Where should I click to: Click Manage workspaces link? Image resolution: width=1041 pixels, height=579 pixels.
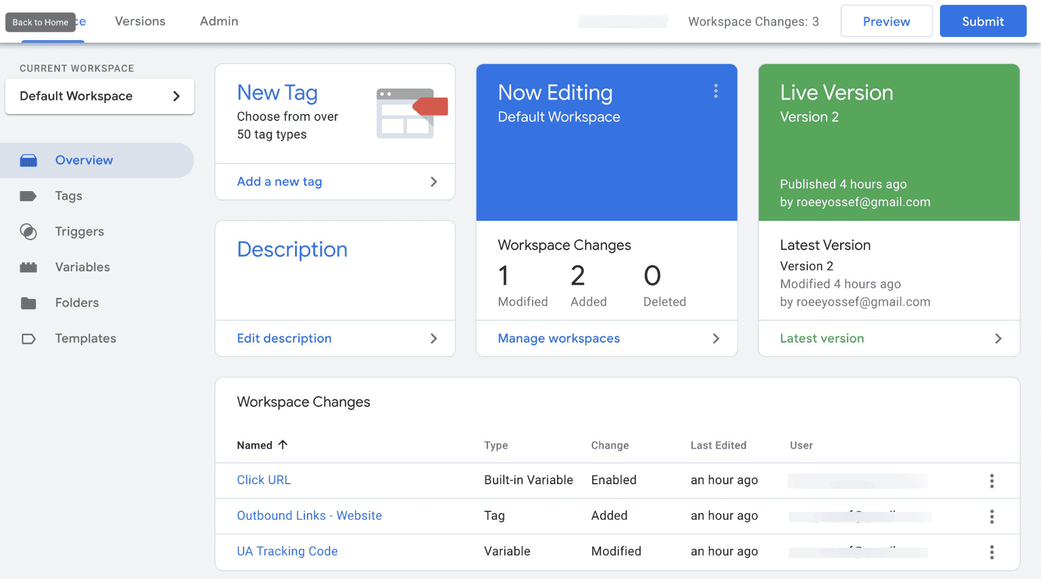click(559, 338)
